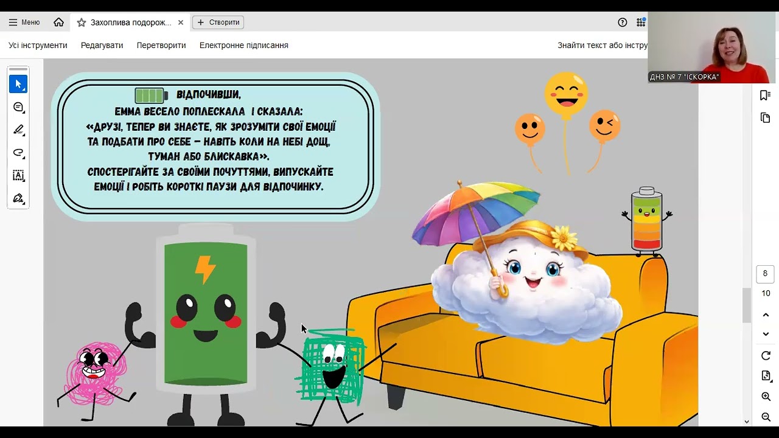This screenshot has width=779, height=438.
Task: Click the scroll down arrow of scrollbar
Action: 747,421
